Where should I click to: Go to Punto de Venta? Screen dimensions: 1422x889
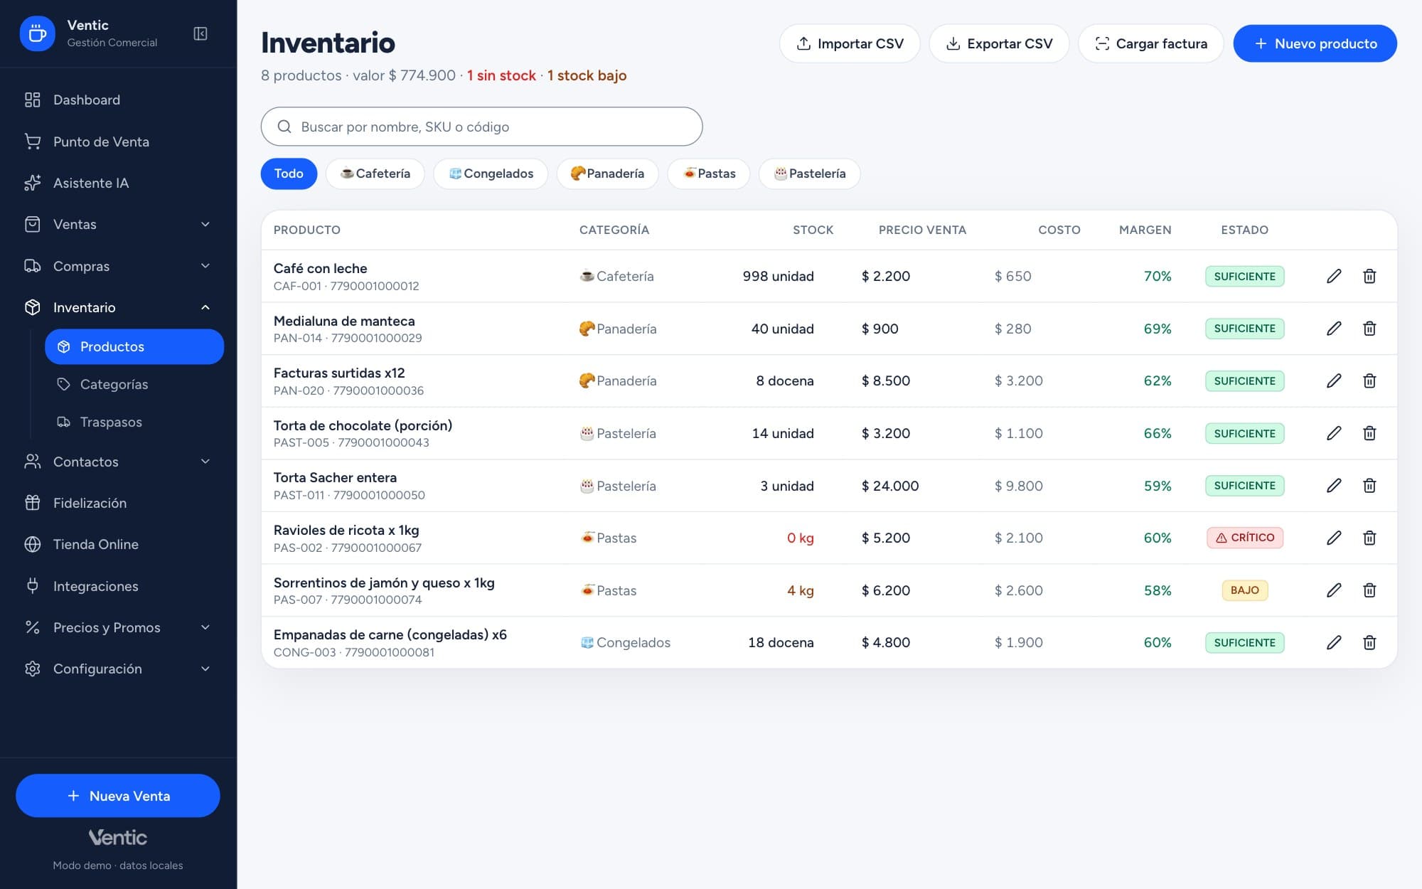[x=118, y=142]
